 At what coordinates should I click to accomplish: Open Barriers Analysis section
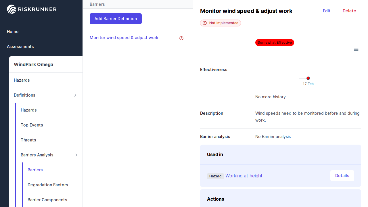click(37, 155)
